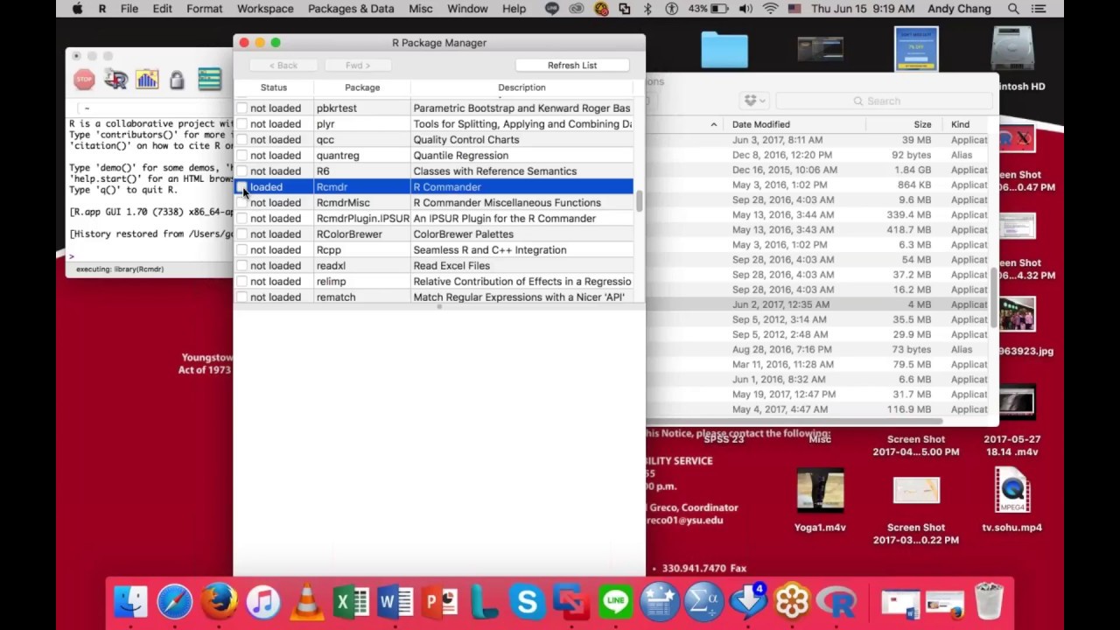
Task: Click the volume icon in the menu bar
Action: click(745, 9)
